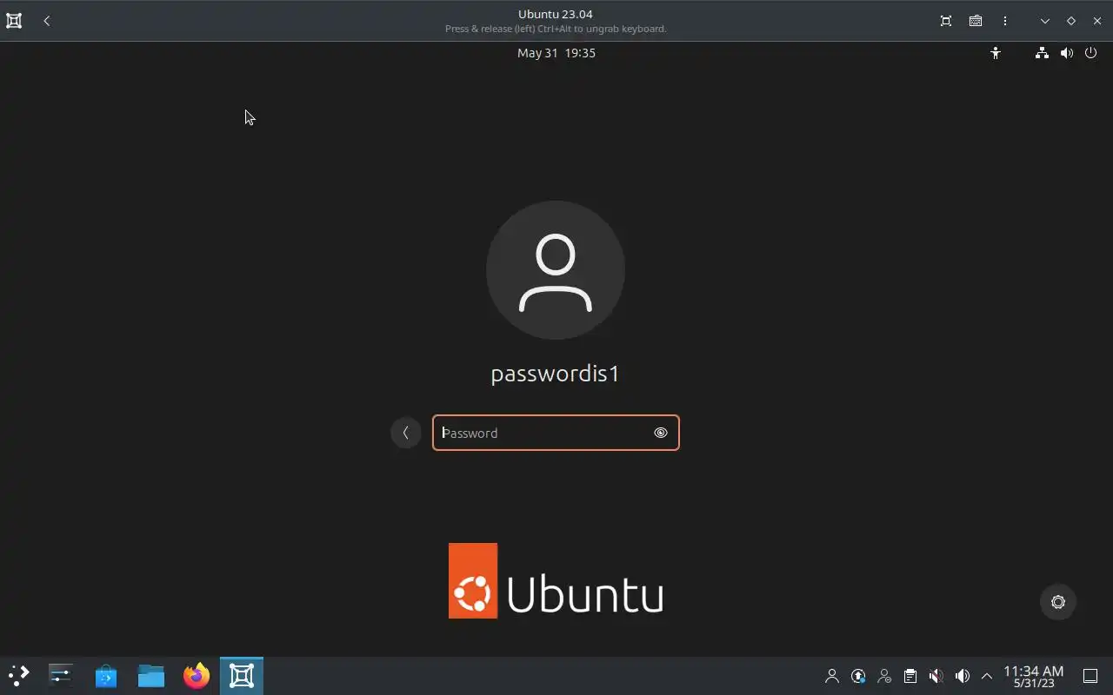
Task: Open the clipboard tray icon
Action: [x=910, y=676]
